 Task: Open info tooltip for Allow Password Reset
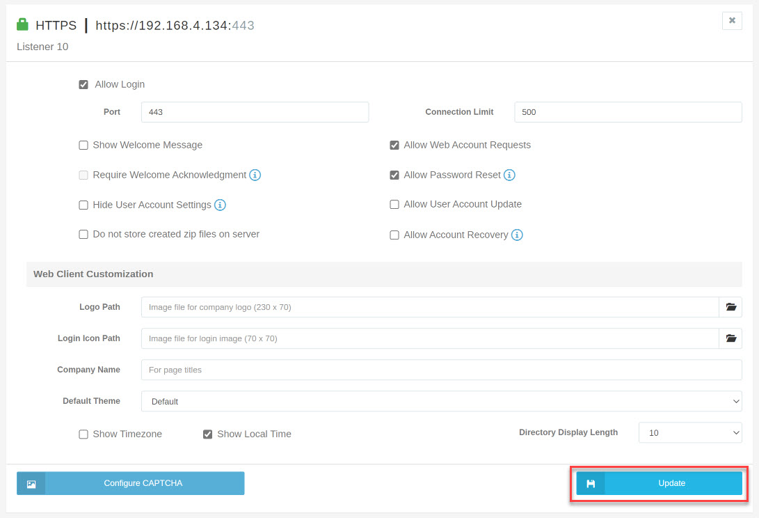point(509,175)
